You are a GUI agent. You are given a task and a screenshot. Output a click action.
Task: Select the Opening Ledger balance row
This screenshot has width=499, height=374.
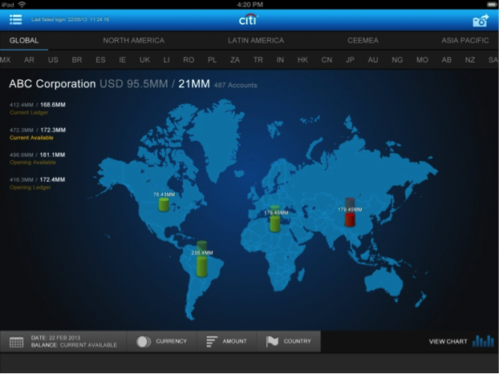pos(39,182)
